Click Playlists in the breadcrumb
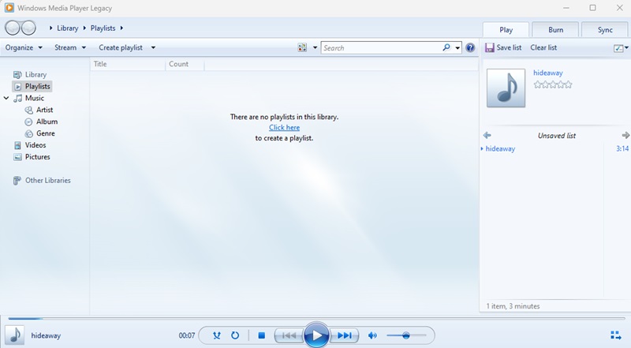 pos(103,28)
